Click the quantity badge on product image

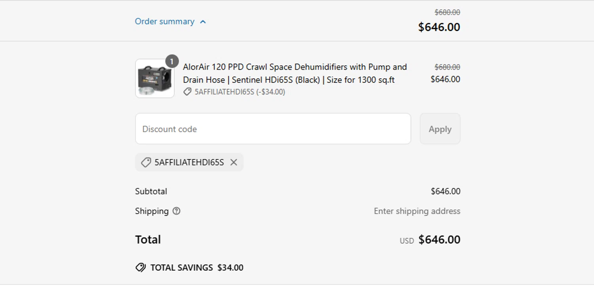click(172, 61)
